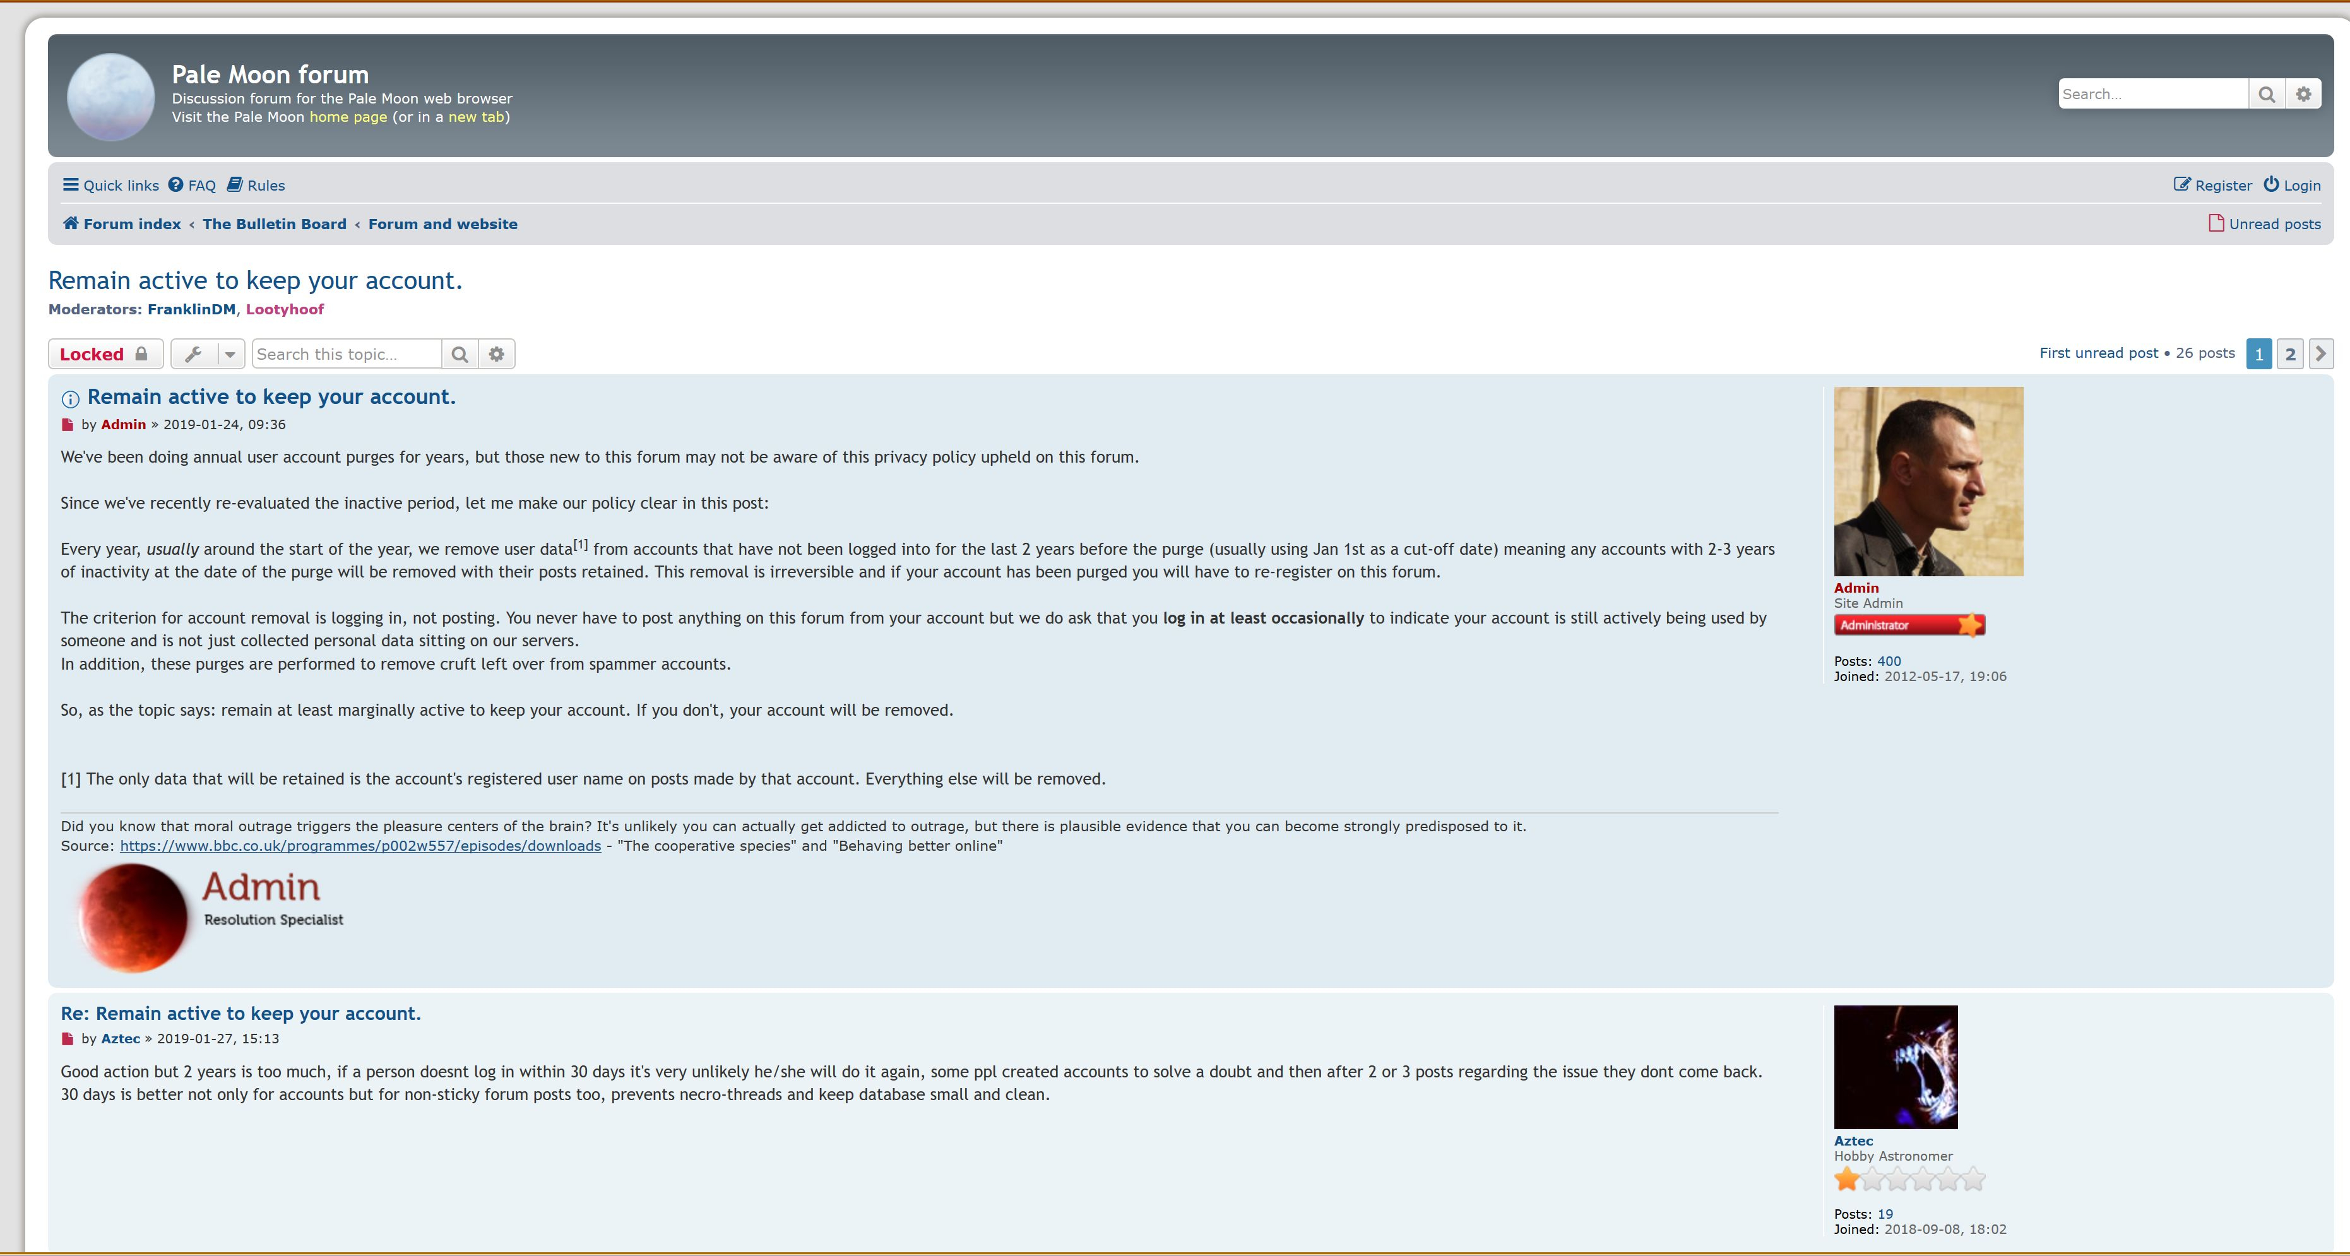View Admin's 400 posts
Screen dimensions: 2350x1256
coord(1889,661)
